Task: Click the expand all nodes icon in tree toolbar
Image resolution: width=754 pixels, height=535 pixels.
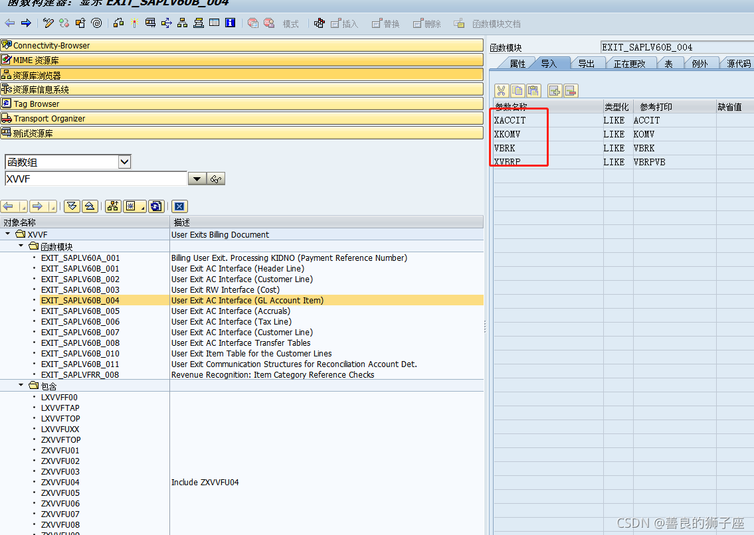Action: click(x=72, y=206)
